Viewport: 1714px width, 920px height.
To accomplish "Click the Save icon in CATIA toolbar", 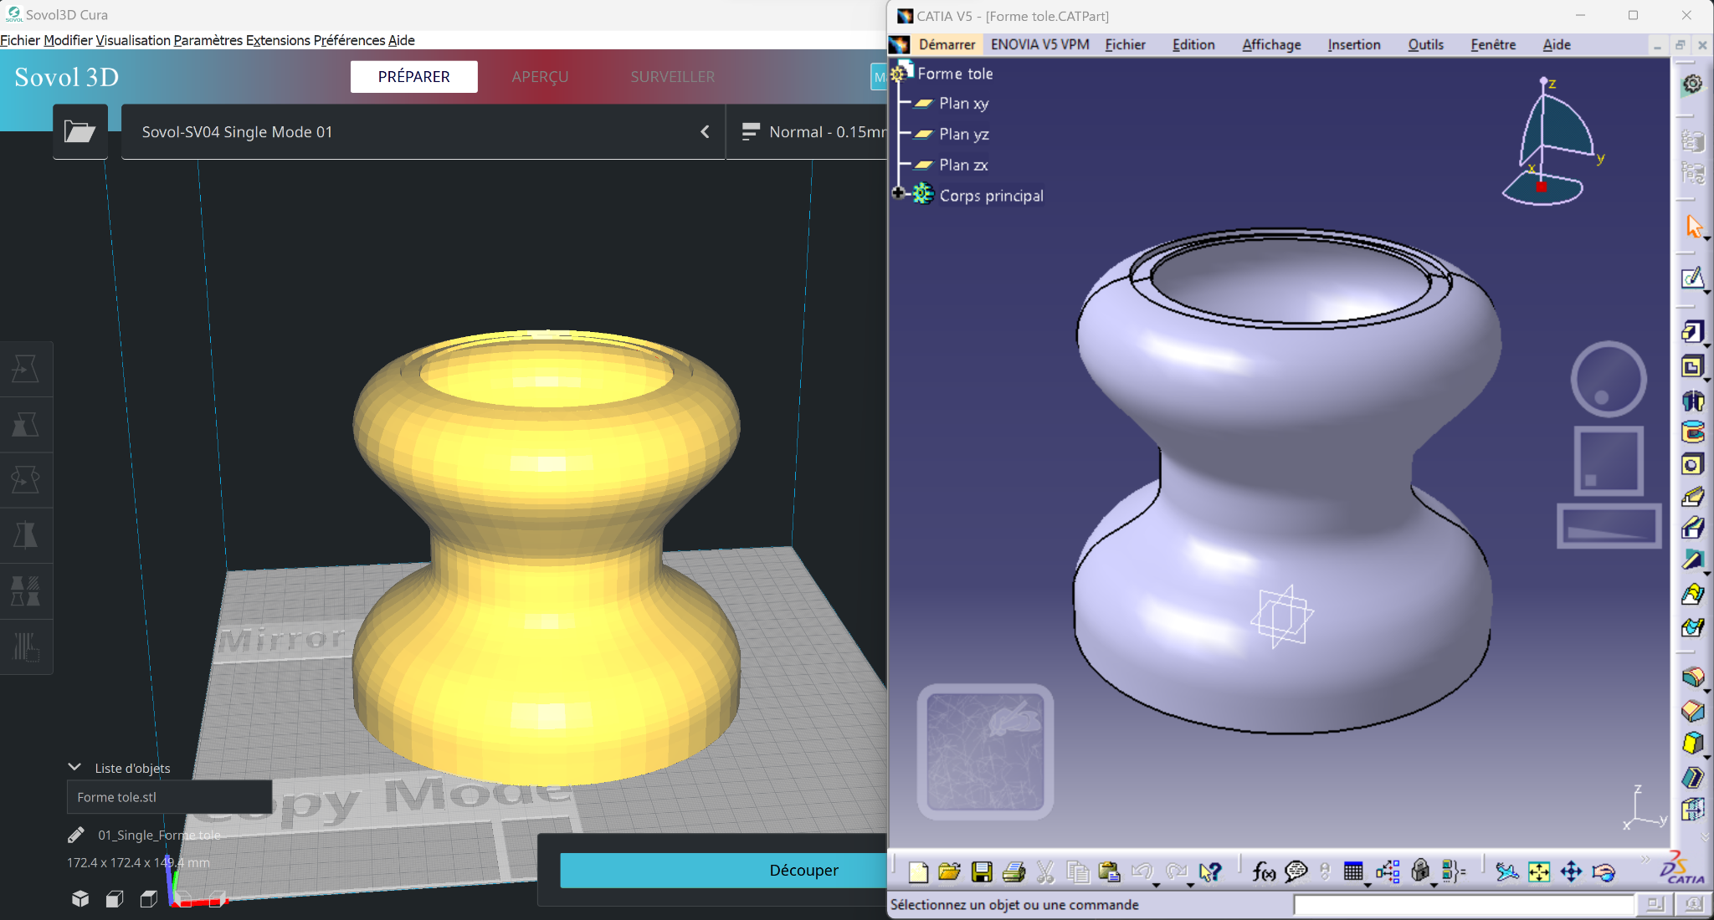I will click(x=982, y=872).
